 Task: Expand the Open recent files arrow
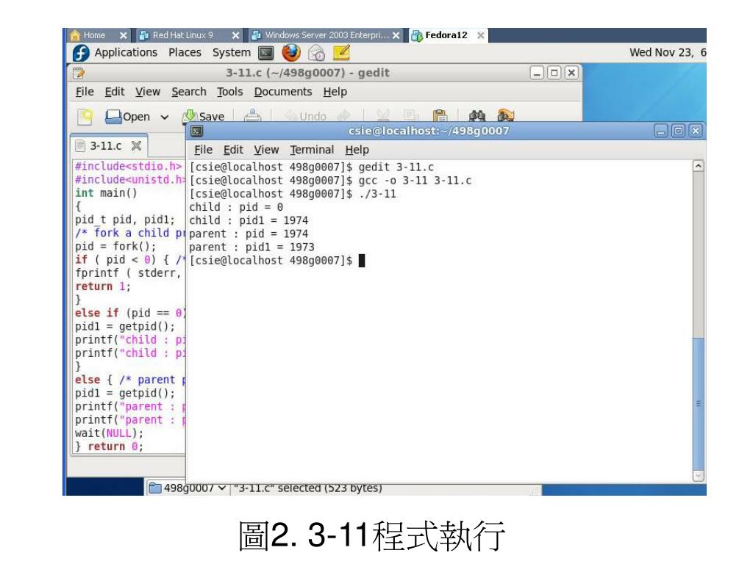tap(164, 117)
